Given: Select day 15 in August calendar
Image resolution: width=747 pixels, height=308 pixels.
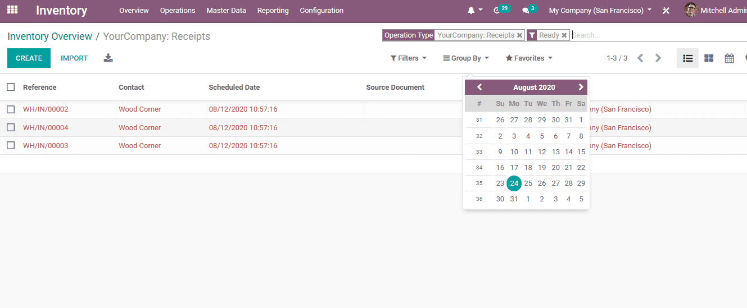Looking at the screenshot, I should [581, 151].
